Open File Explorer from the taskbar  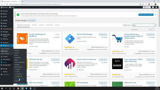click(18, 88)
